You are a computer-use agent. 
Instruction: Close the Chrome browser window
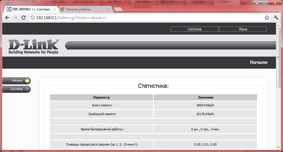point(275,3)
